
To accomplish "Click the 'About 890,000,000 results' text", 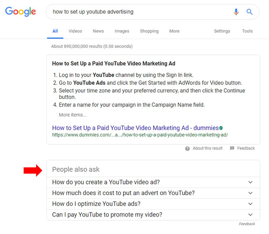I will (x=92, y=46).
